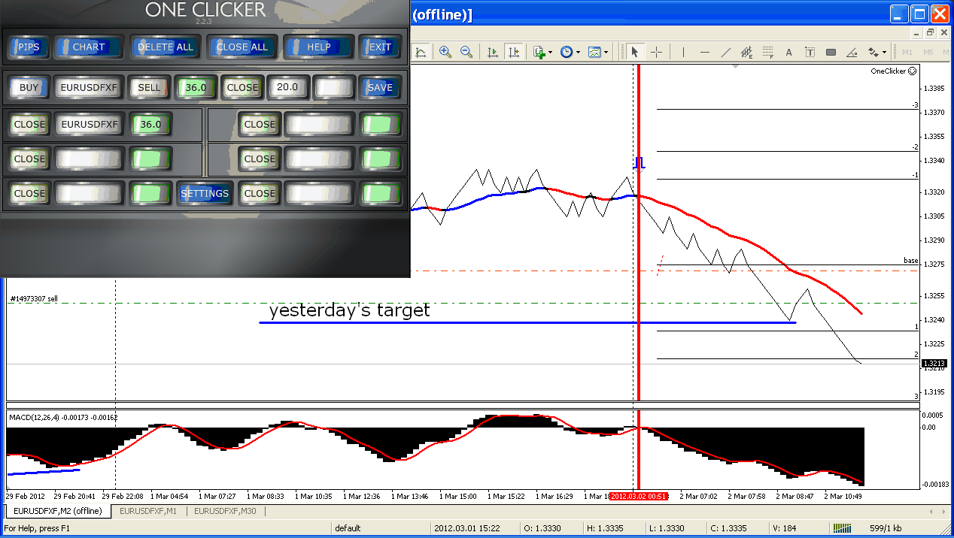Select the horizontal line drawing tool
Viewport: 954px width, 538px height.
(x=704, y=52)
